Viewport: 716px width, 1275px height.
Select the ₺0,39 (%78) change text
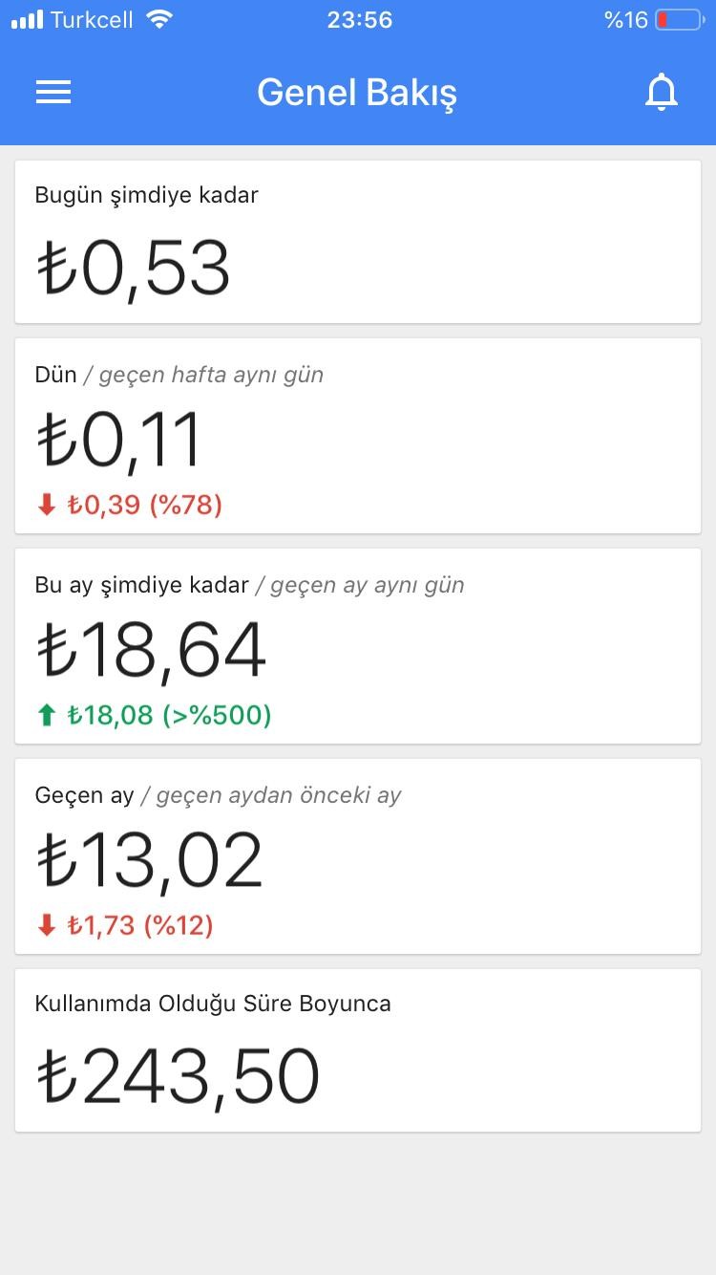click(x=145, y=505)
